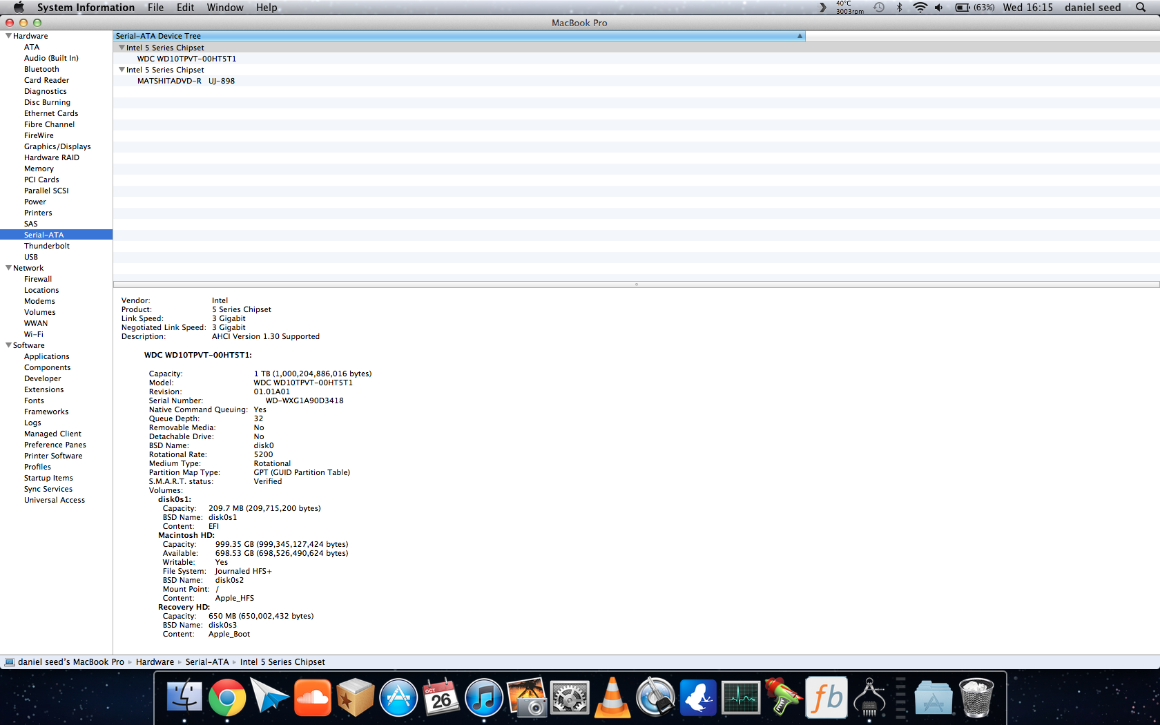Collapse the Hardware section
The image size is (1160, 725).
coord(8,36)
